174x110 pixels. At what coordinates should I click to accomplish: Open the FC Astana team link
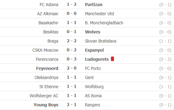click(49, 5)
